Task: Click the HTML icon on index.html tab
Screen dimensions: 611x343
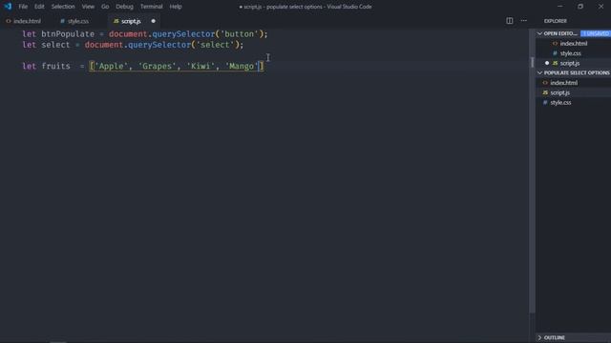Action: tap(9, 21)
